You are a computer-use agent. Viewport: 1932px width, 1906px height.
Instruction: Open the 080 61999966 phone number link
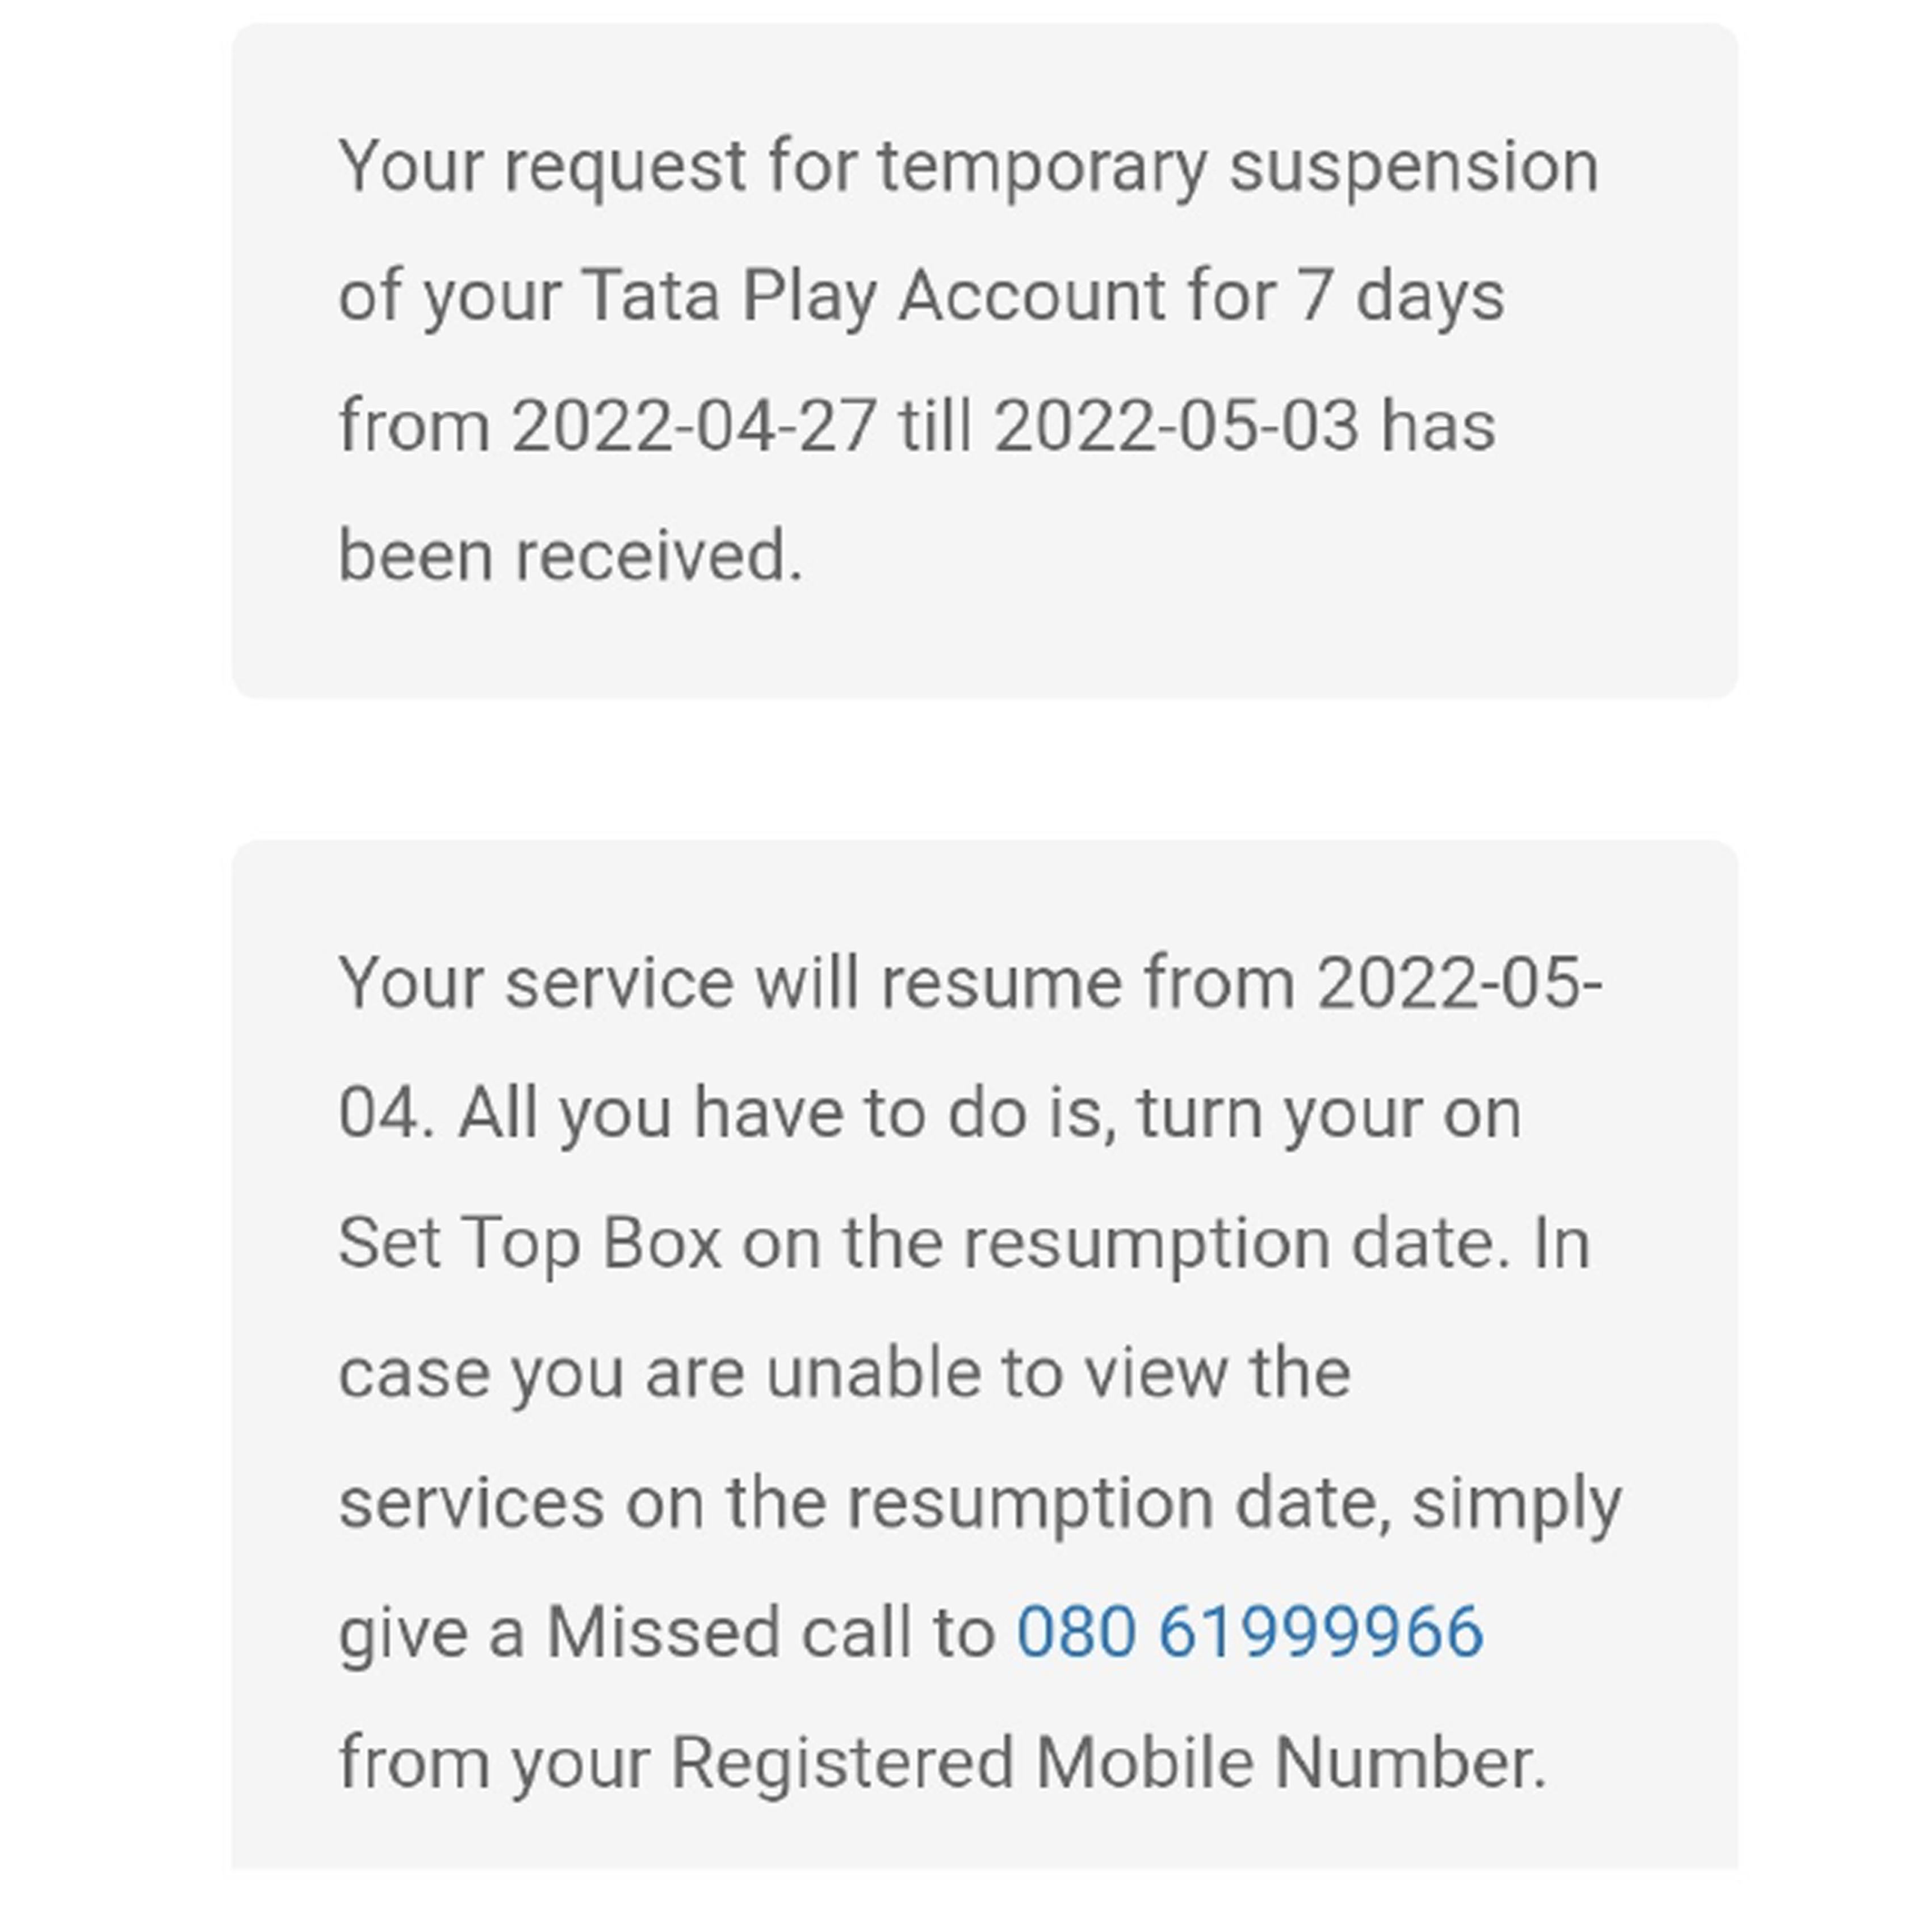(x=1249, y=1631)
